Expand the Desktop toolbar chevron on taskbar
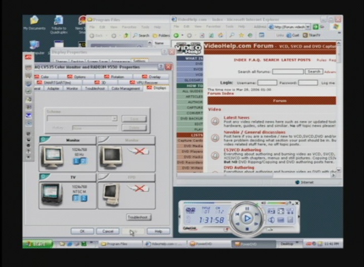 pyautogui.click(x=297, y=243)
